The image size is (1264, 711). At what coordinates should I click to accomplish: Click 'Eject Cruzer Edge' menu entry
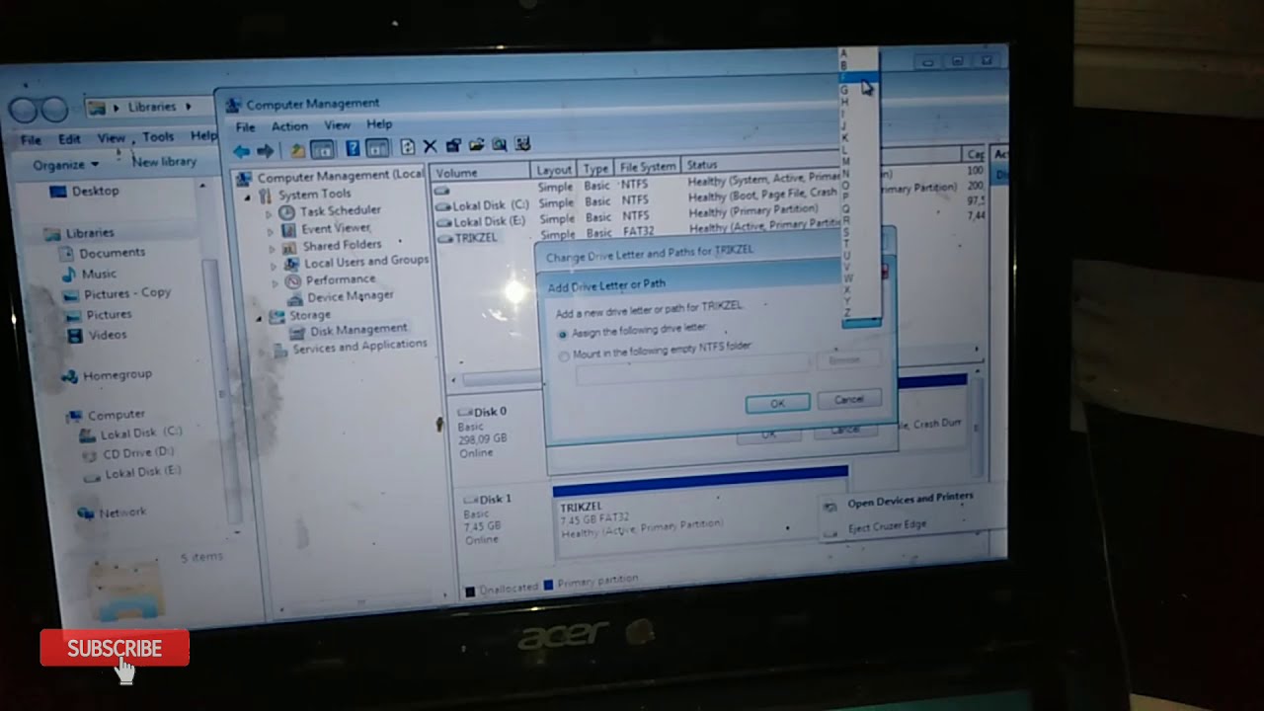click(x=887, y=527)
